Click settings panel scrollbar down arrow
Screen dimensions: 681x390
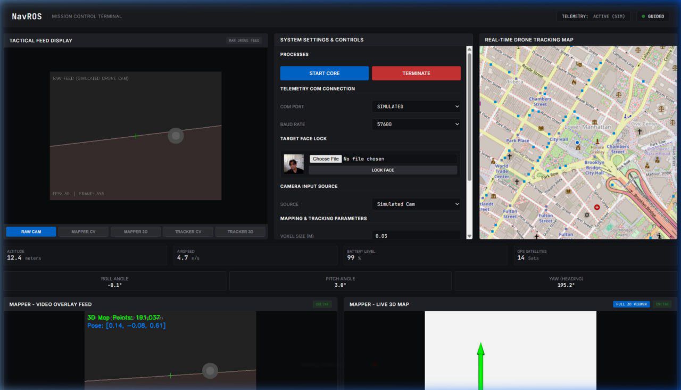point(469,236)
